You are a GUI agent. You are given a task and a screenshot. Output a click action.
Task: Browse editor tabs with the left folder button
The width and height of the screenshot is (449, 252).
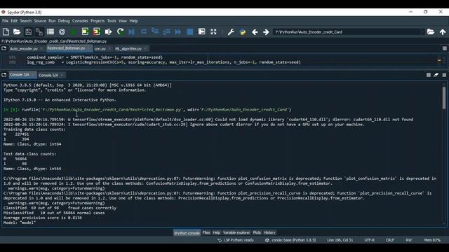tap(4, 48)
